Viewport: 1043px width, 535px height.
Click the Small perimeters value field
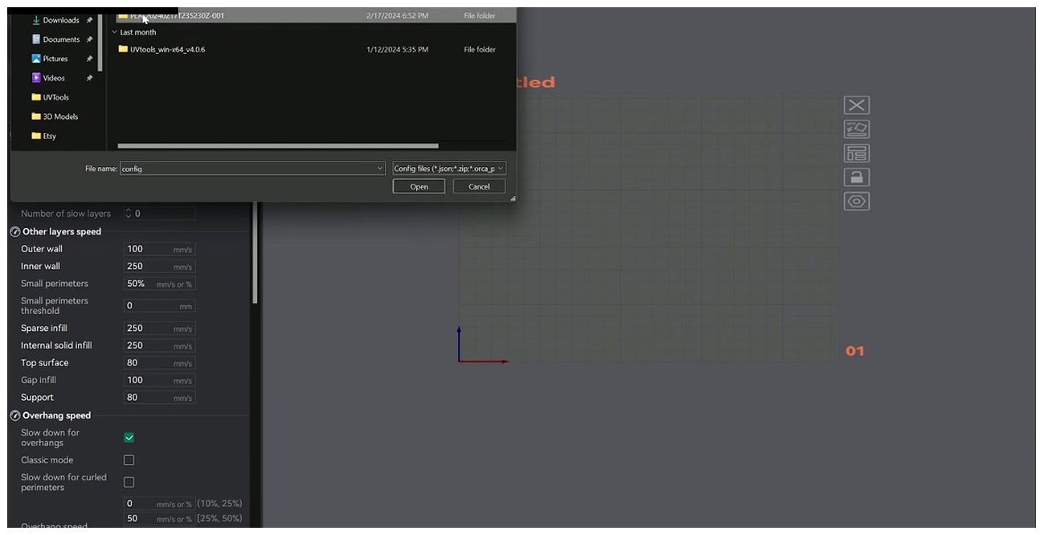pos(159,284)
